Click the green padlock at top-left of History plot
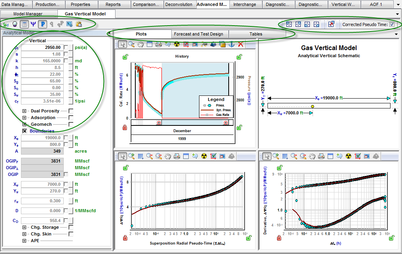402x254 pixels. 125,57
